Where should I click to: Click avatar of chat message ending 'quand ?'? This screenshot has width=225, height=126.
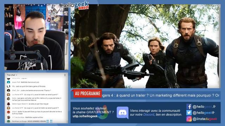coord(8,94)
